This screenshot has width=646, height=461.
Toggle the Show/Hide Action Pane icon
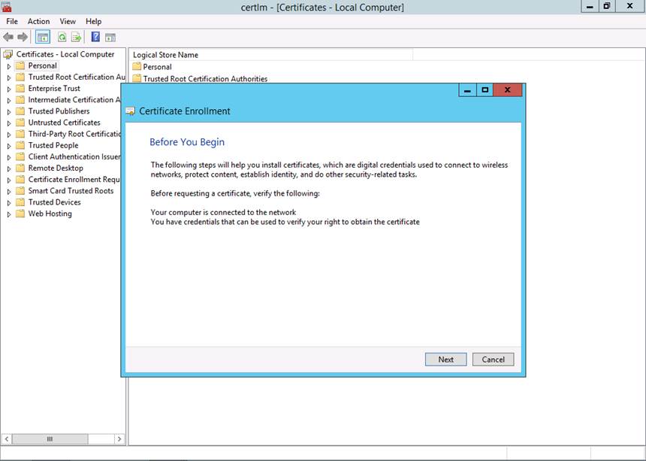pos(110,37)
